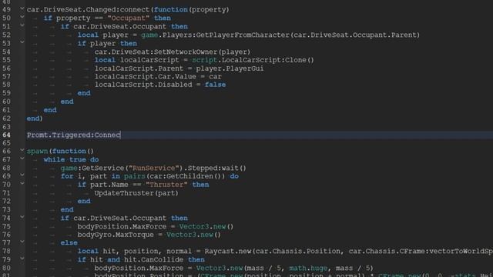Viewport: 493px width, 277px height.
Task: Click line number 65 in the gutter
Action: [x=6, y=143]
